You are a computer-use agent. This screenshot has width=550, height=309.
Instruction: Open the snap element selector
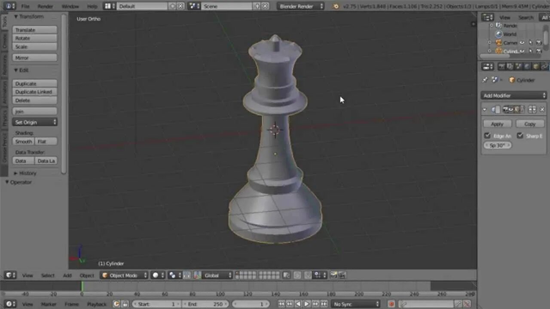click(321, 275)
